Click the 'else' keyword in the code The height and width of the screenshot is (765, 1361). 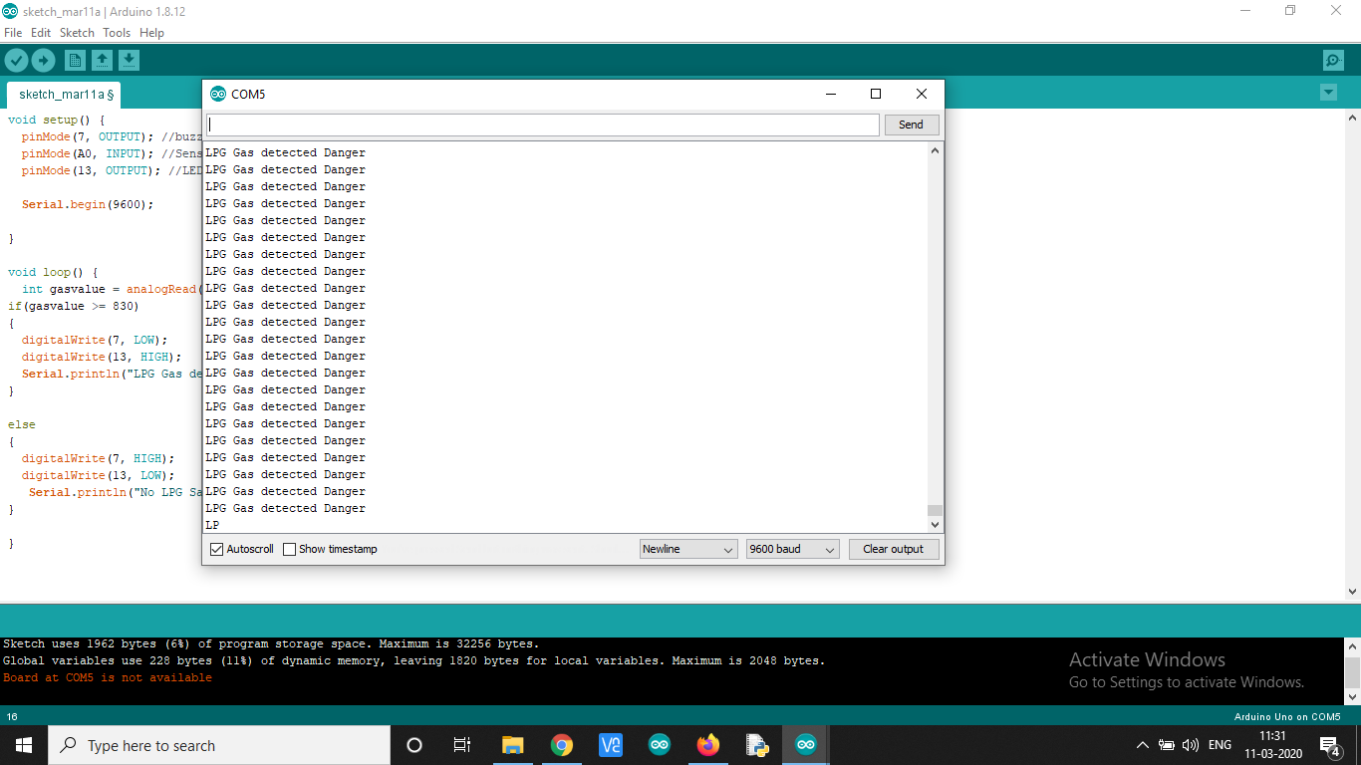[22, 424]
